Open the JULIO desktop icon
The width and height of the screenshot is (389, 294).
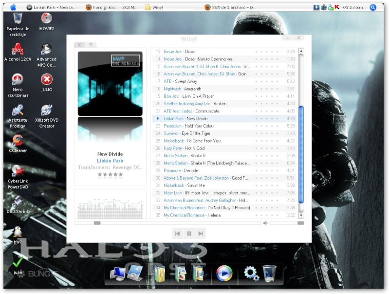point(47,83)
